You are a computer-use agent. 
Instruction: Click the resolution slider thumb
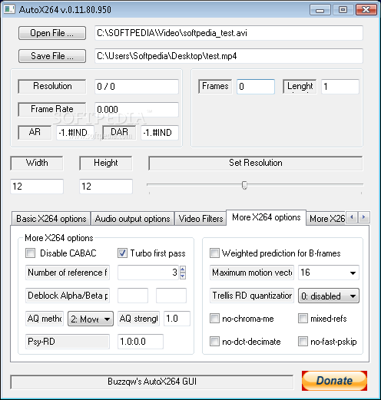click(x=244, y=185)
